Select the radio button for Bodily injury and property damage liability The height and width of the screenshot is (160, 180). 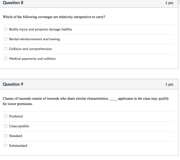pyautogui.click(x=6, y=29)
